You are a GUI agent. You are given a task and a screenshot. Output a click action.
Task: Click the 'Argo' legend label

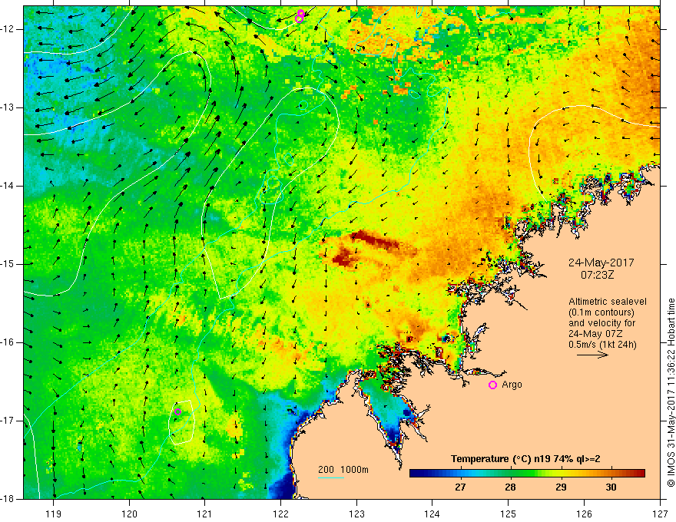pyautogui.click(x=512, y=385)
